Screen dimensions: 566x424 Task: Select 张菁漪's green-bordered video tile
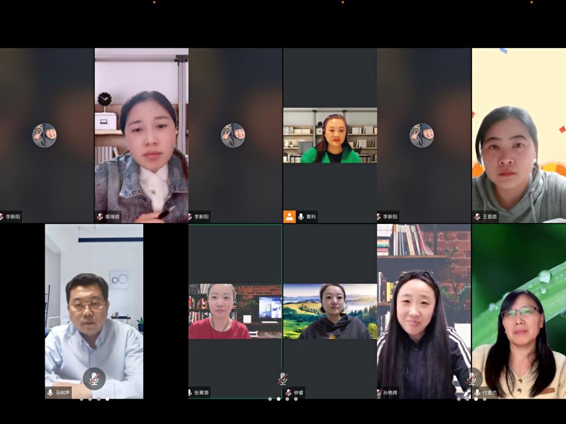[235, 311]
